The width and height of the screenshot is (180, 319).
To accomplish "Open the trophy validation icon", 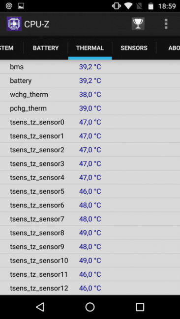I will pyautogui.click(x=138, y=24).
